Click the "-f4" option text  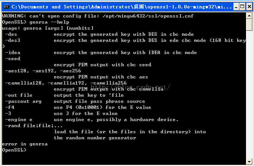click(x=10, y=107)
